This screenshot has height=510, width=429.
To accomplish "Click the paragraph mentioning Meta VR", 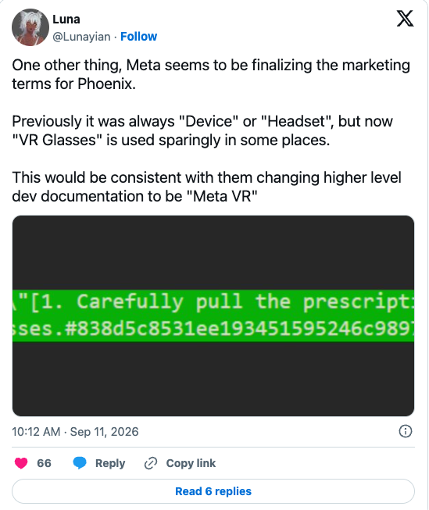I will click(207, 187).
